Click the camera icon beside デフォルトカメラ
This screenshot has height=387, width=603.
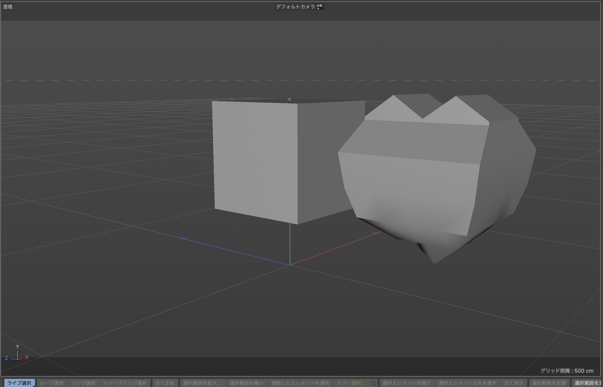(320, 7)
